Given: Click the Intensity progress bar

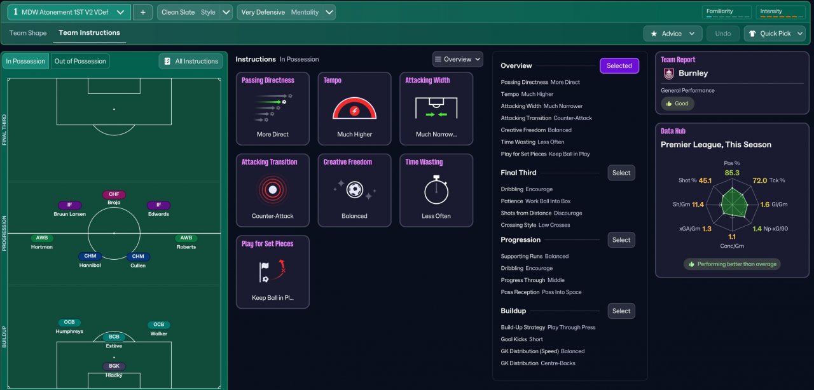Looking at the screenshot, I should tap(782, 17).
